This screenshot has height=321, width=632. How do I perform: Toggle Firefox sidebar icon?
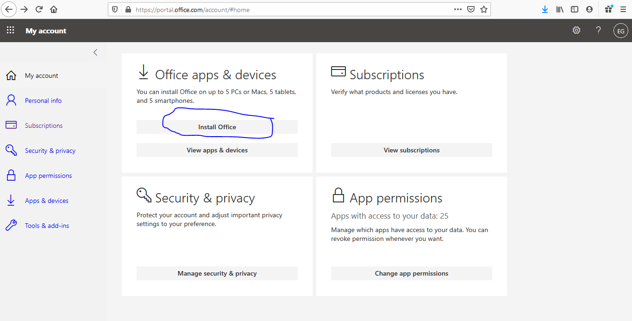click(x=575, y=9)
